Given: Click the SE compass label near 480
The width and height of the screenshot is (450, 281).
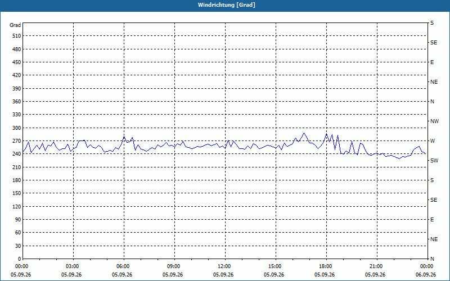Looking at the screenshot, I should pyautogui.click(x=434, y=43).
